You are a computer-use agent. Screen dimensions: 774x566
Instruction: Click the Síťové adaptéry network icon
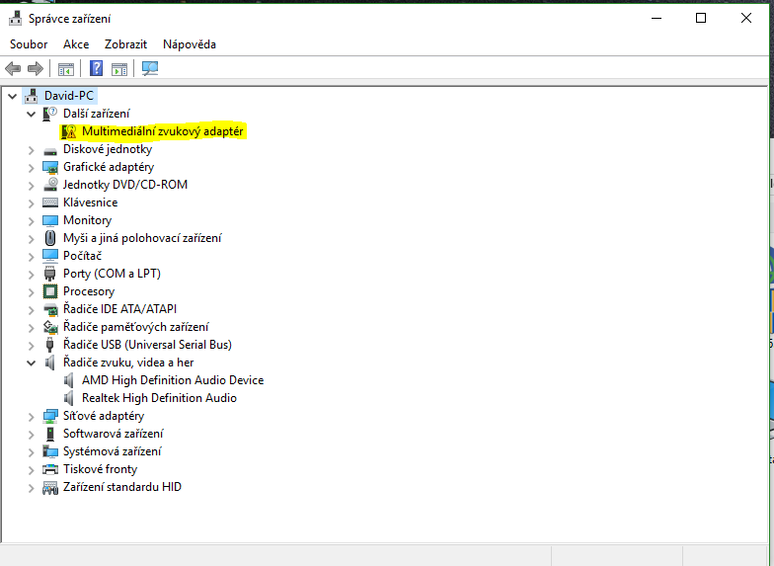tap(49, 417)
